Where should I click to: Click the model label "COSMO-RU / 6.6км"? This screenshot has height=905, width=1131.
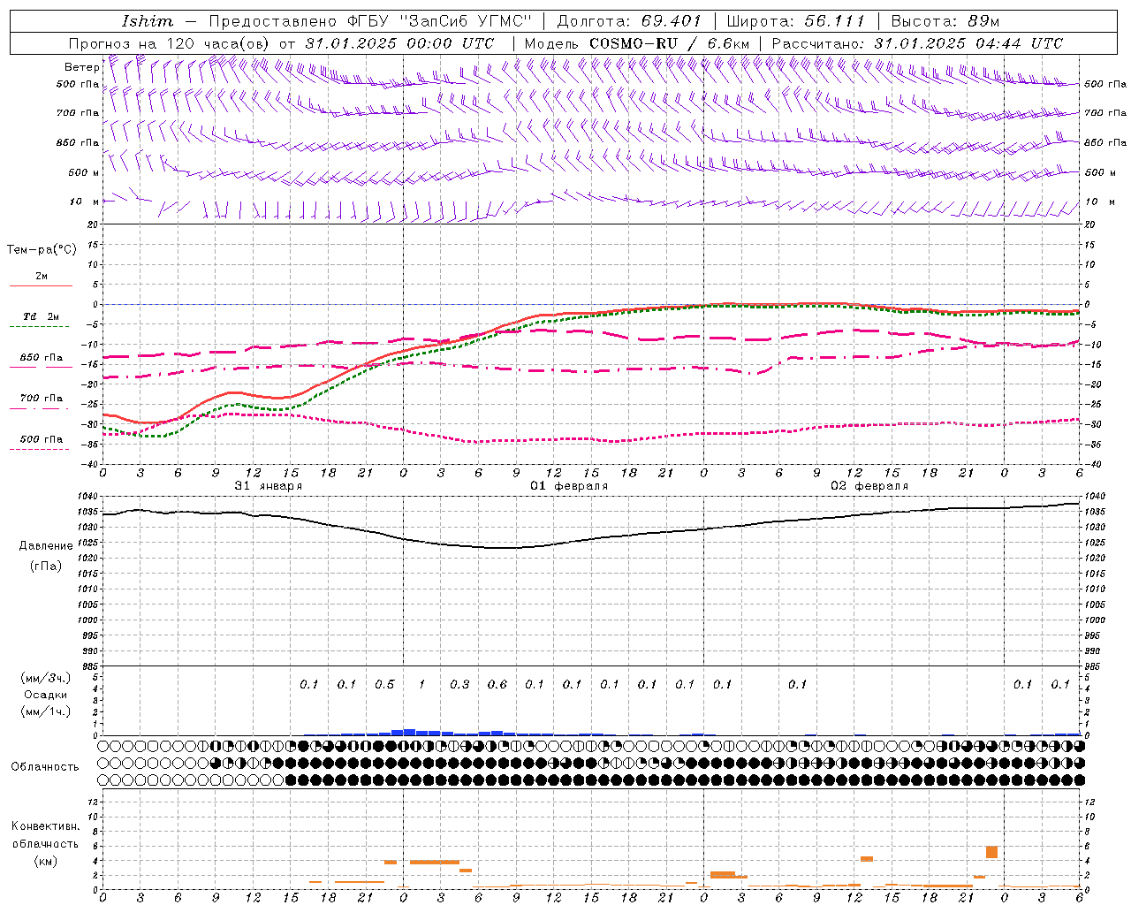coord(670,43)
